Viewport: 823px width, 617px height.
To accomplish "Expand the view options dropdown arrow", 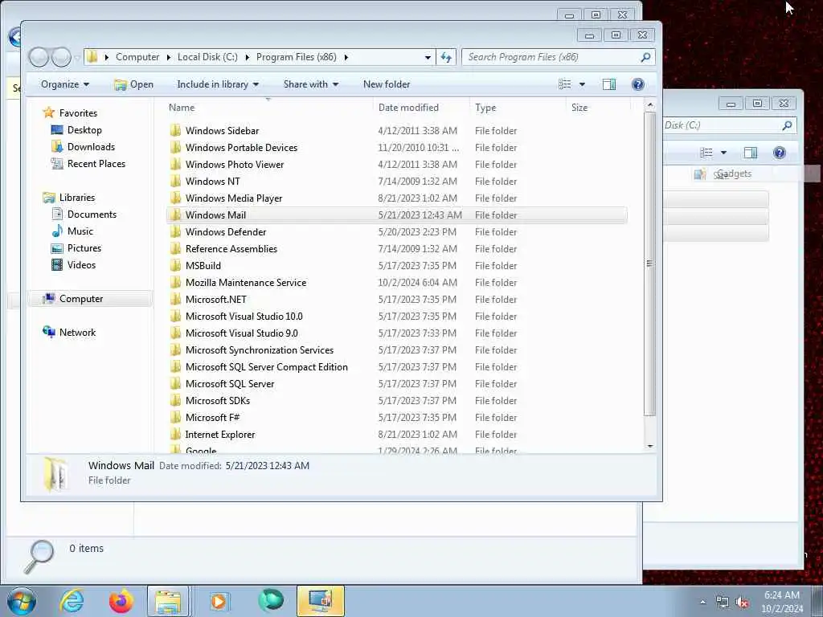I will tap(582, 84).
